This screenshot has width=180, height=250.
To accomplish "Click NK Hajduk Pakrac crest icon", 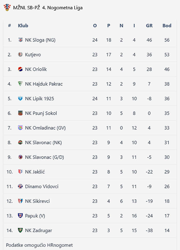I will tap(20, 84).
